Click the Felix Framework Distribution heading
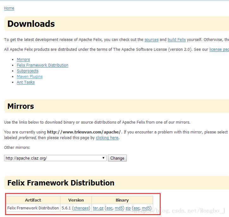The image size is (229, 217). click(61, 183)
